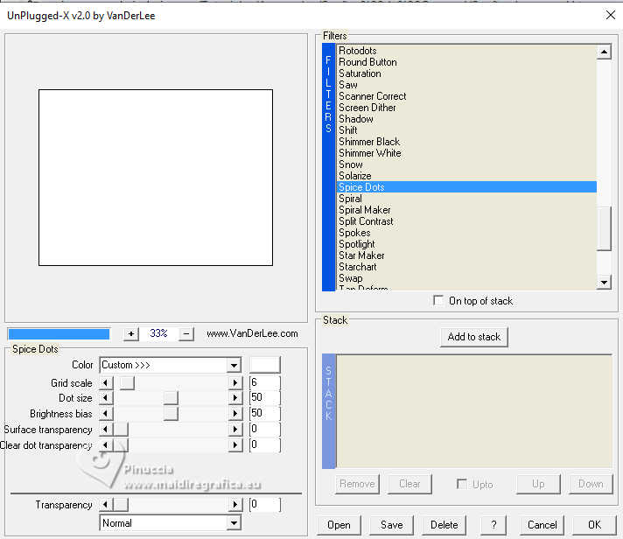Zoom out preview with minus button

[x=186, y=333]
